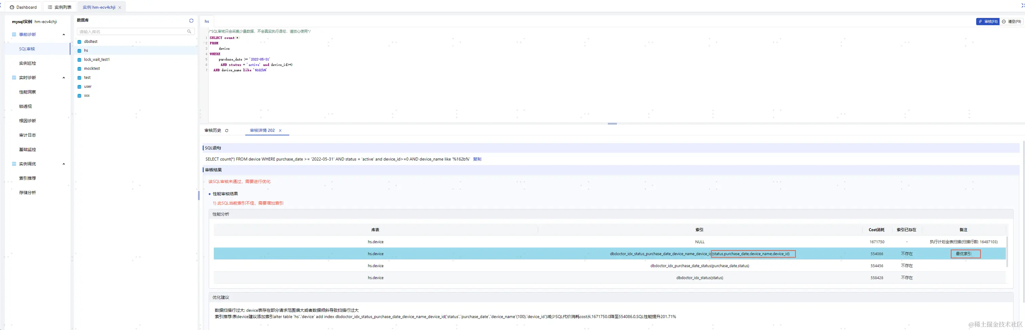The height and width of the screenshot is (330, 1025).
Task: Click the grid icon next to 事前诊断
Action: point(14,35)
